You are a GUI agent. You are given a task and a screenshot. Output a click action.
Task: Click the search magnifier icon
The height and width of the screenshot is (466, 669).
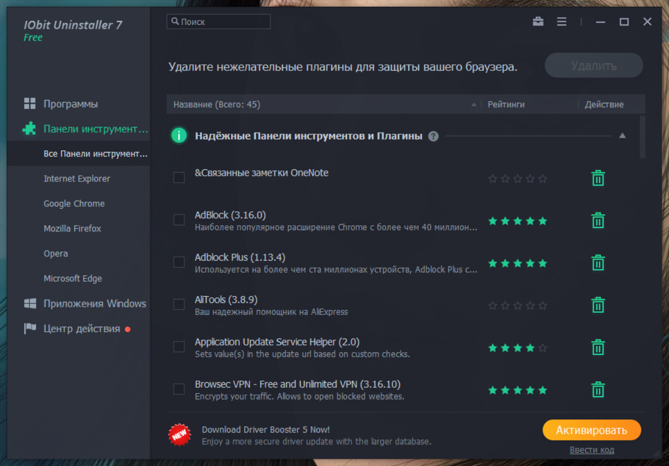pyautogui.click(x=175, y=21)
